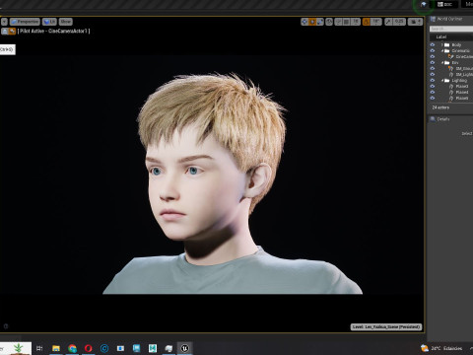Open Task View in Windows taskbar

39,348
